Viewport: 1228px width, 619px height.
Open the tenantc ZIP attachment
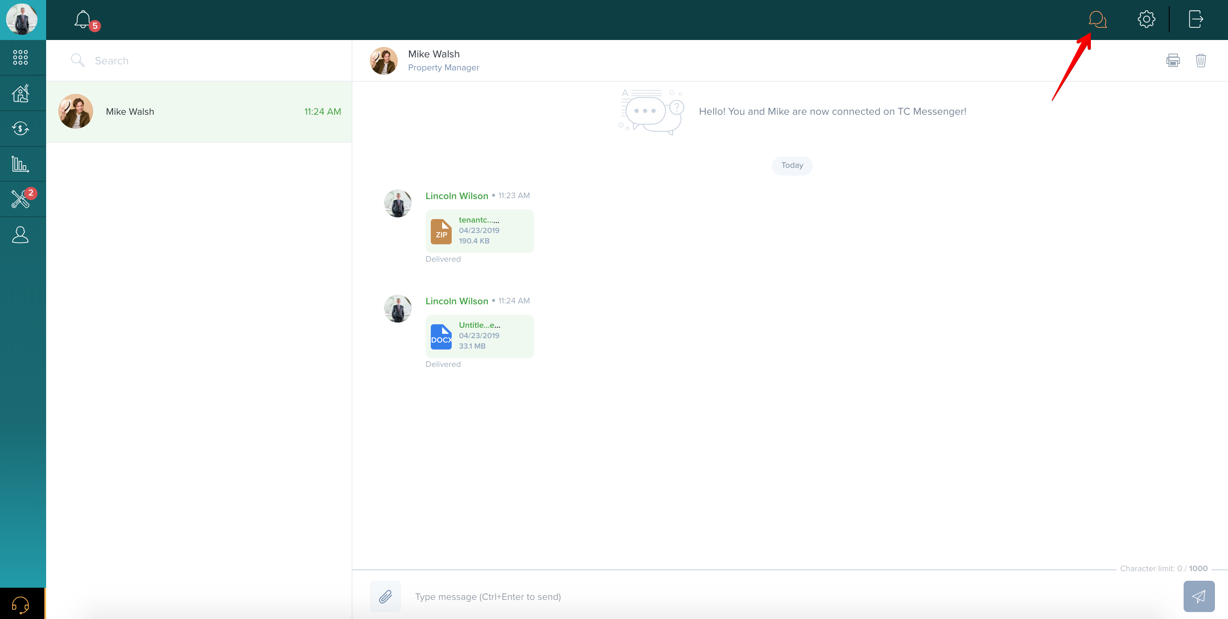pos(480,231)
